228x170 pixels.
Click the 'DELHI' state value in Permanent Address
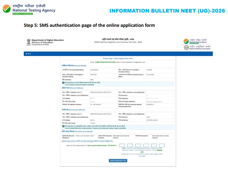(x=93, y=120)
